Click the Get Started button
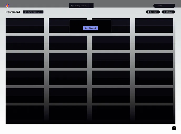The image size is (181, 134). [x=91, y=28]
